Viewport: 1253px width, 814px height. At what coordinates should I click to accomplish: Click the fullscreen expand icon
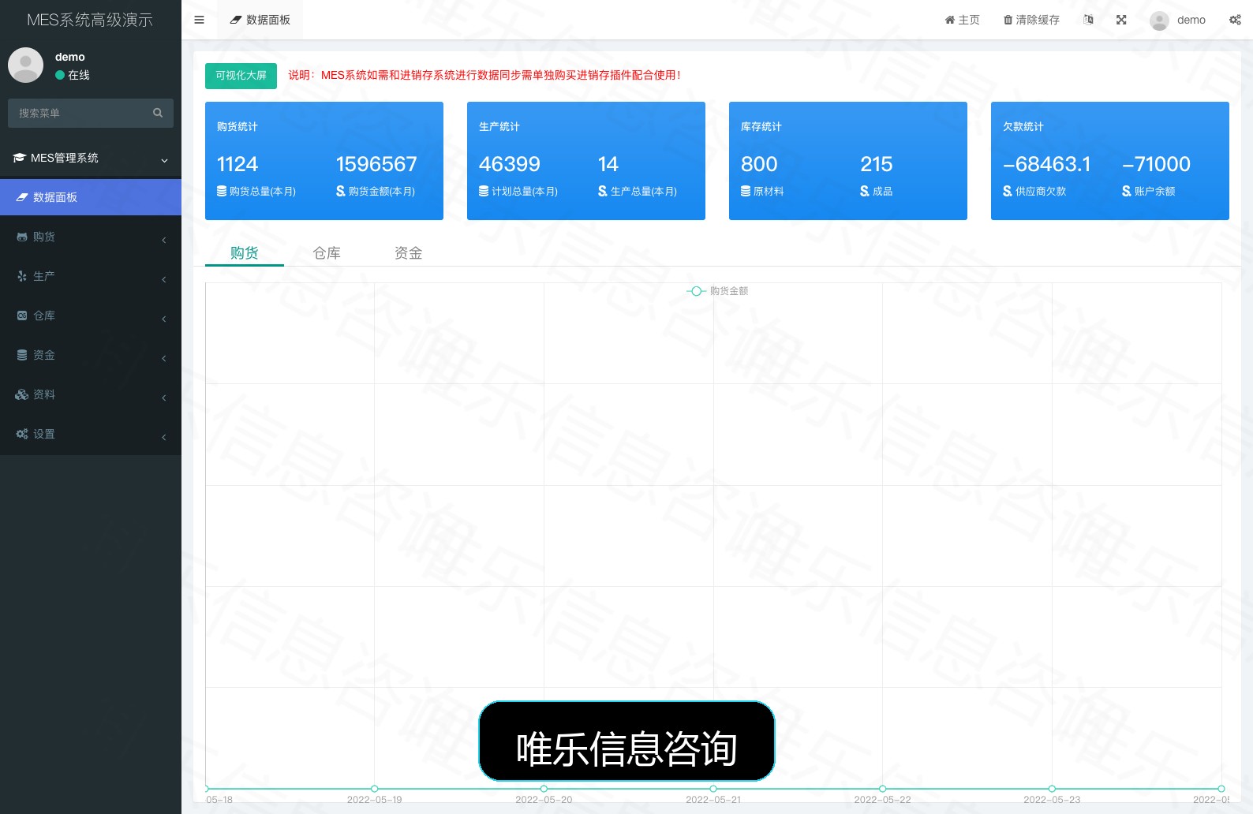1121,20
